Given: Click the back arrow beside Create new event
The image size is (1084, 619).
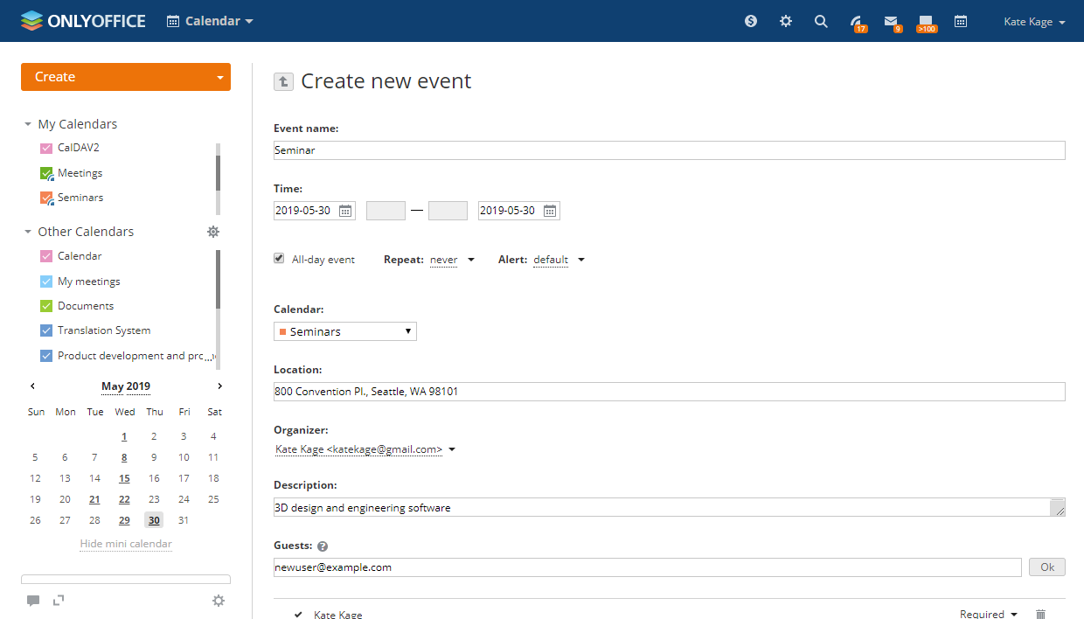Looking at the screenshot, I should click(x=283, y=81).
